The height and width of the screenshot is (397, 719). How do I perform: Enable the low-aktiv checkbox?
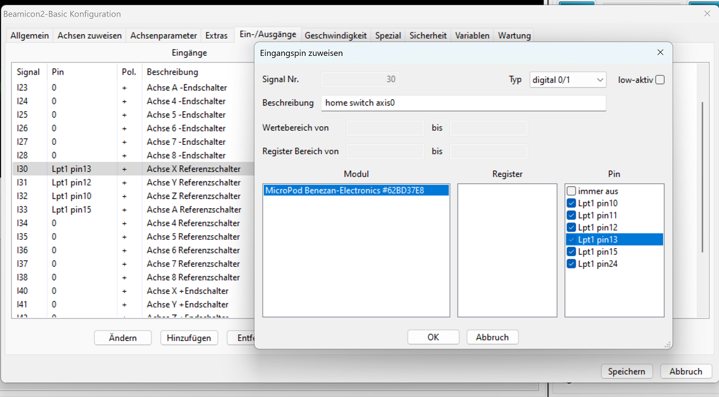coord(660,80)
